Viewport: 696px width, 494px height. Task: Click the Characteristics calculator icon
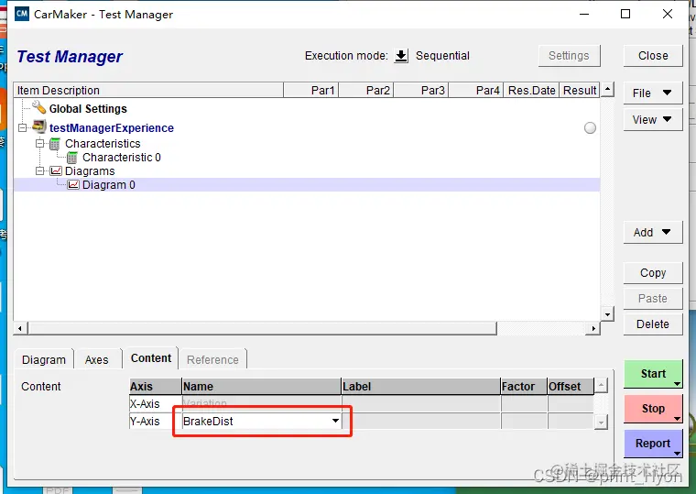point(55,144)
